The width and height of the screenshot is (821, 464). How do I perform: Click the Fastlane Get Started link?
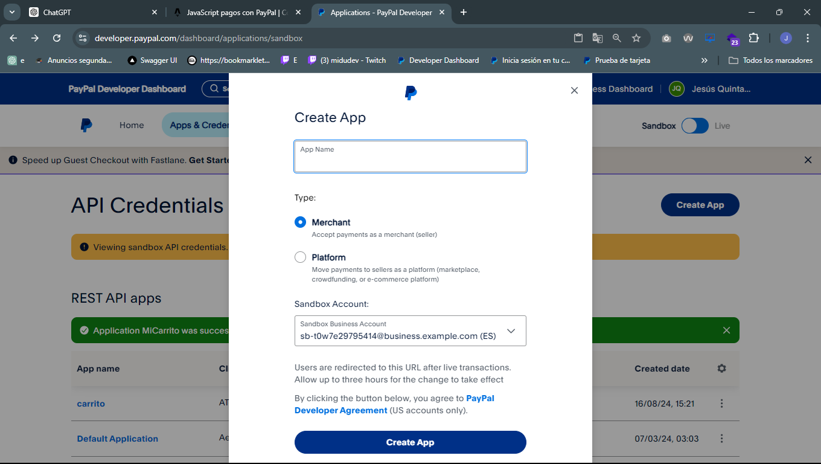[x=209, y=160]
